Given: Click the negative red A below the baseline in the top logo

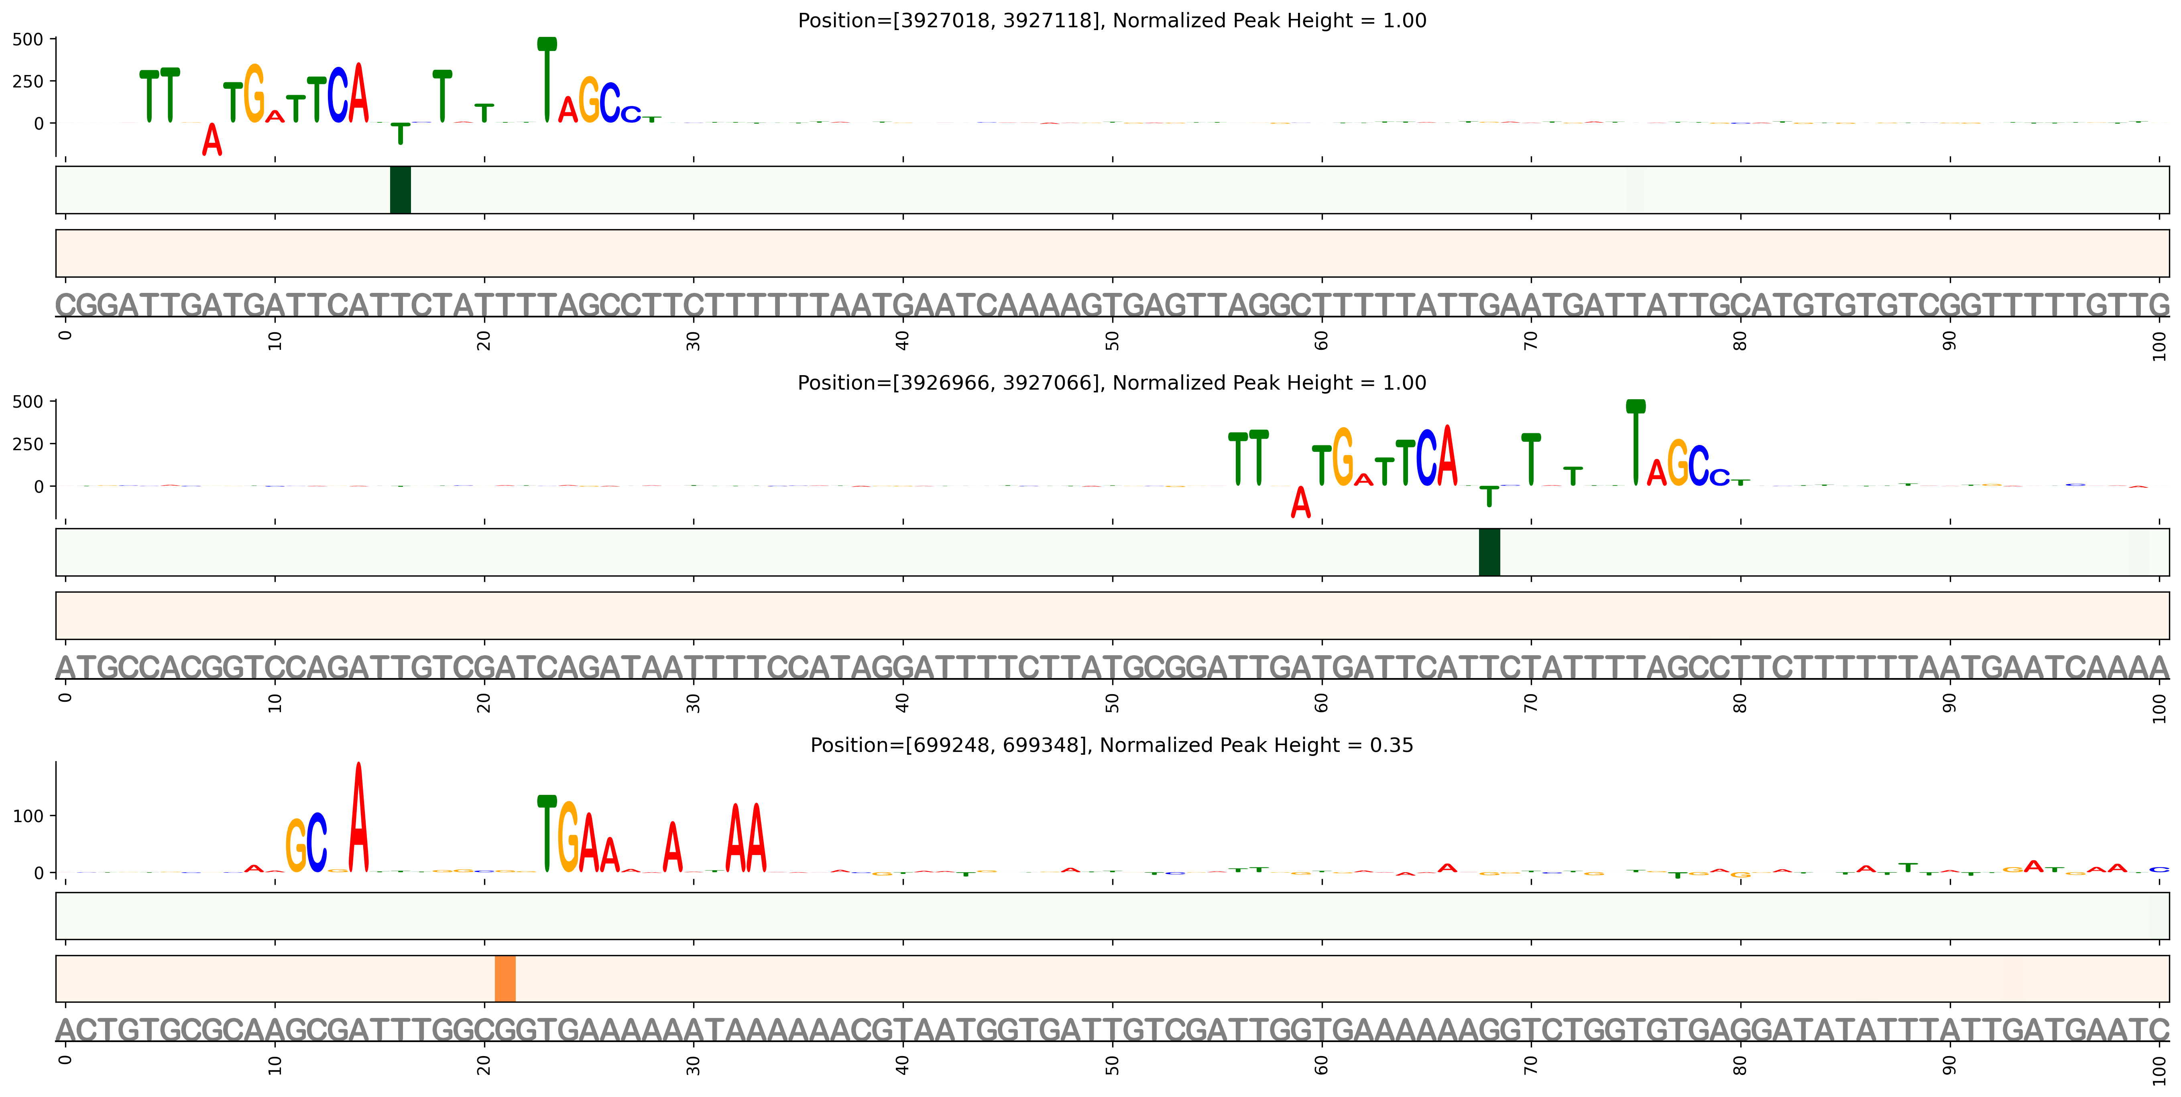Looking at the screenshot, I should point(212,139).
